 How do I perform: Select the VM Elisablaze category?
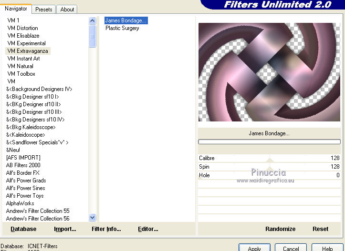23,36
